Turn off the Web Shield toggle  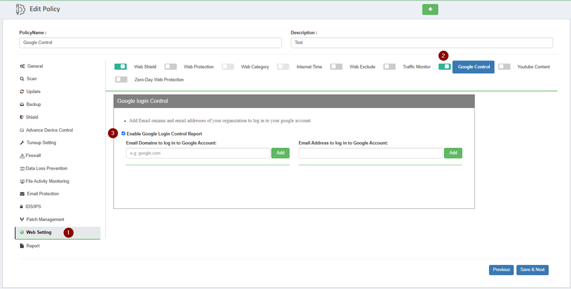click(x=120, y=67)
